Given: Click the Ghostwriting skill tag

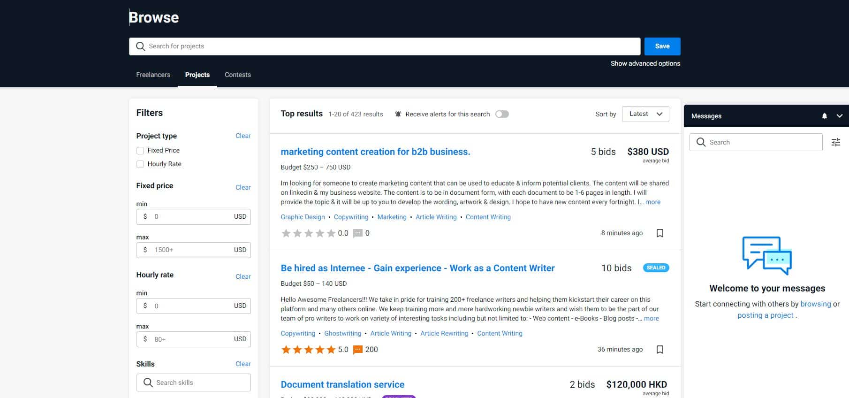Looking at the screenshot, I should coord(343,333).
